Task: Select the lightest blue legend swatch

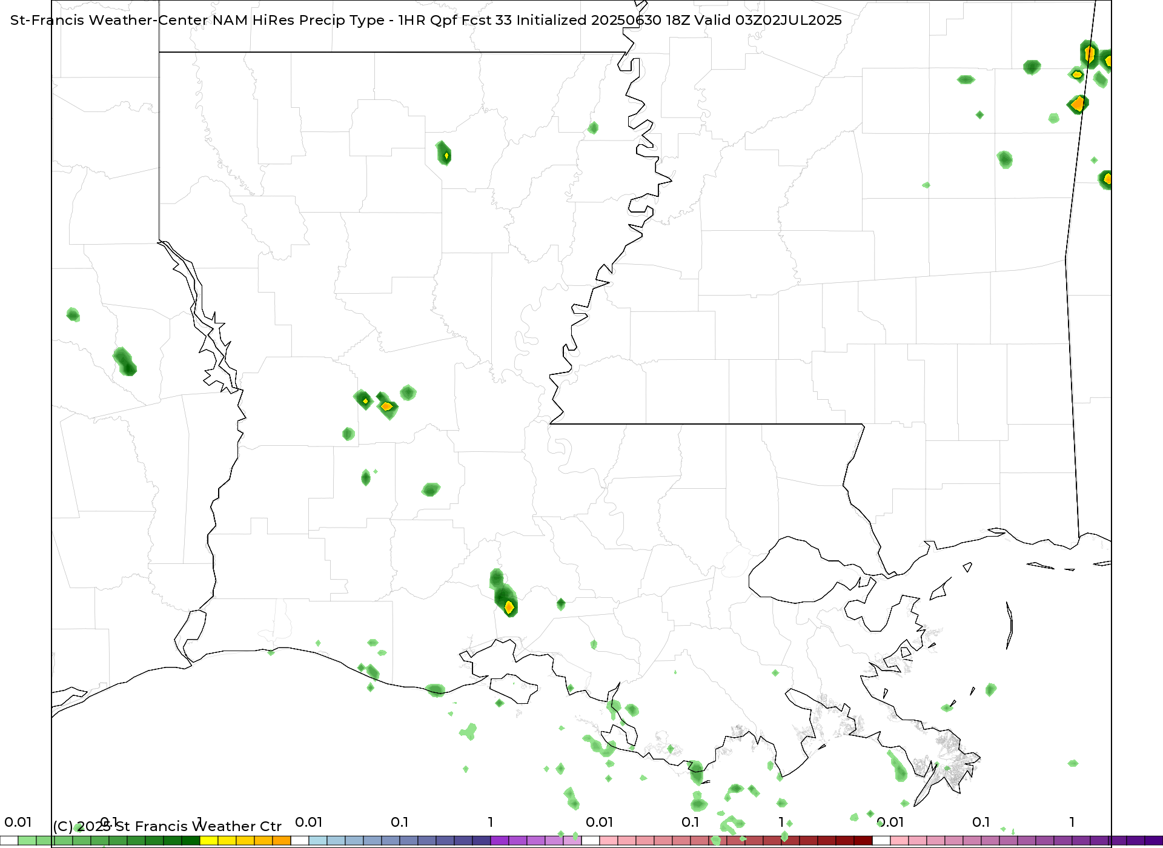Action: tap(318, 841)
